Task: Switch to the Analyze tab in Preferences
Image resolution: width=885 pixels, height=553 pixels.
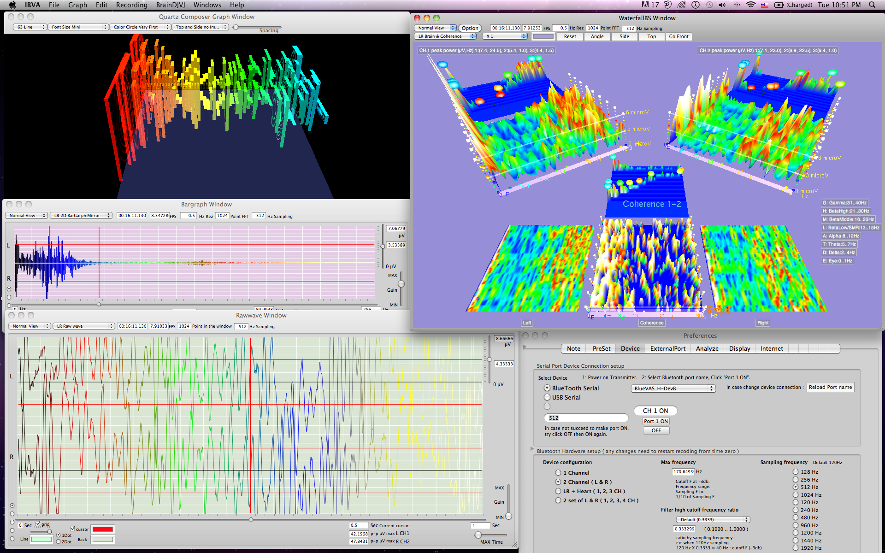Action: tap(707, 349)
